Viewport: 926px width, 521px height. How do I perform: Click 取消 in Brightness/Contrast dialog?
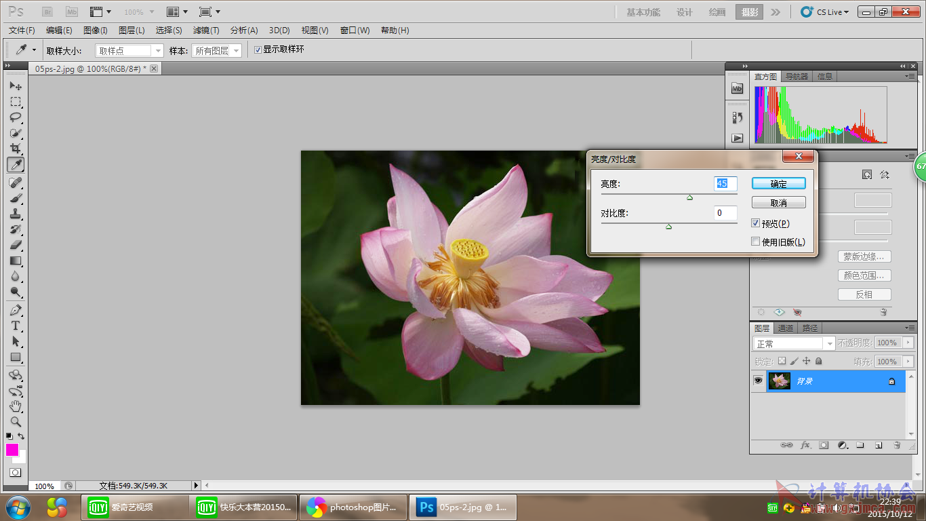click(779, 203)
